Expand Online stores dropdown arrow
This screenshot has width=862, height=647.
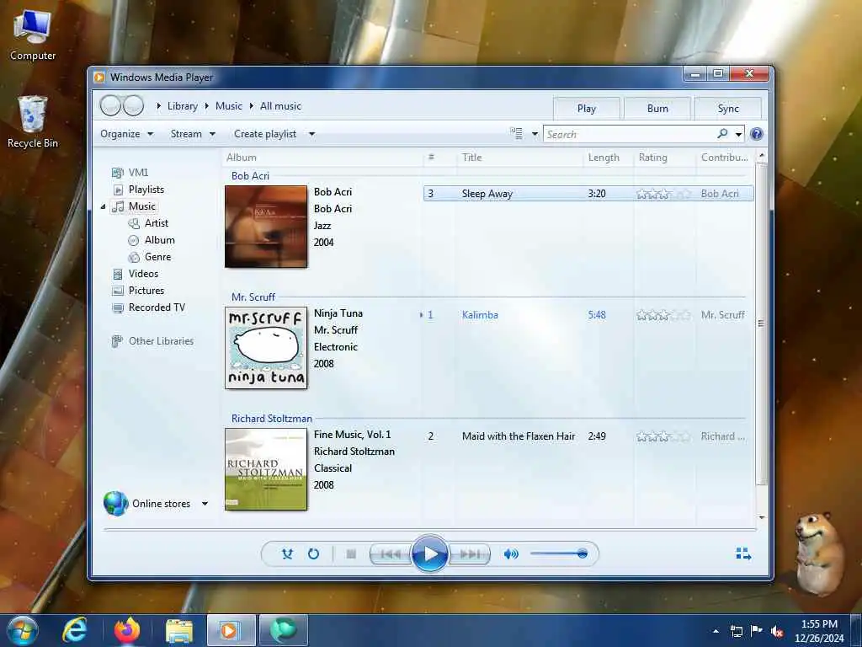click(x=205, y=504)
